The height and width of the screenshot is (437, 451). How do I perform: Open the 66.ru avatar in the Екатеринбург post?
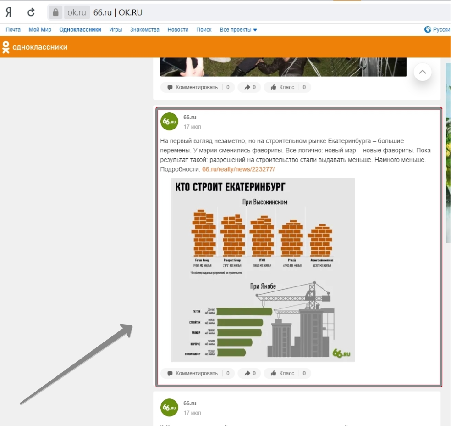[170, 122]
